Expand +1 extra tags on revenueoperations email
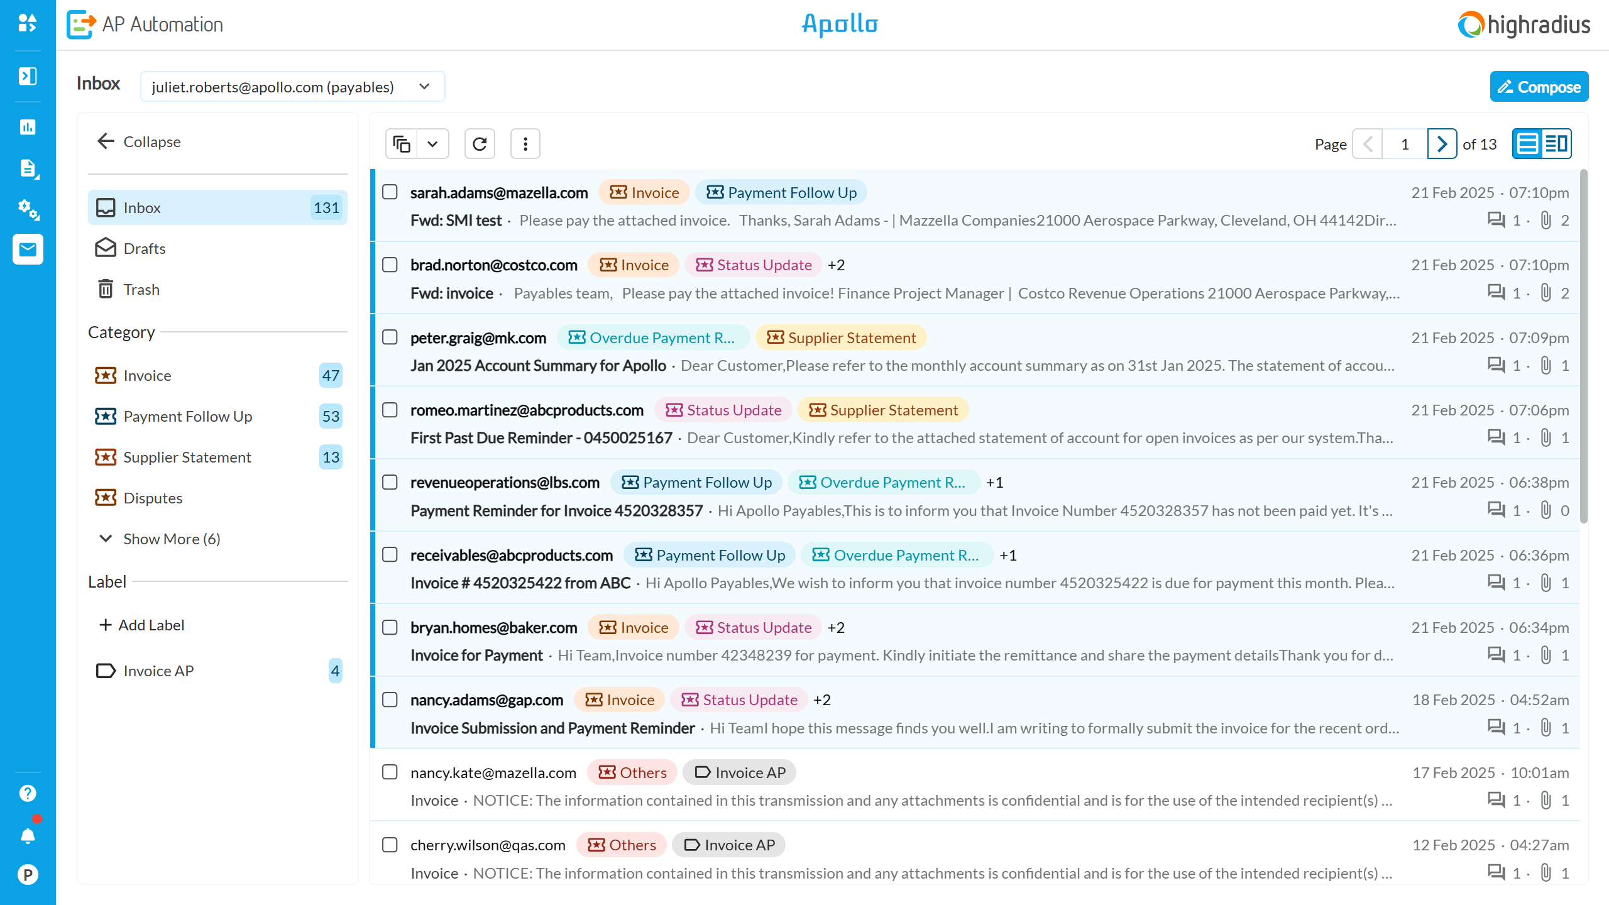 (x=994, y=482)
